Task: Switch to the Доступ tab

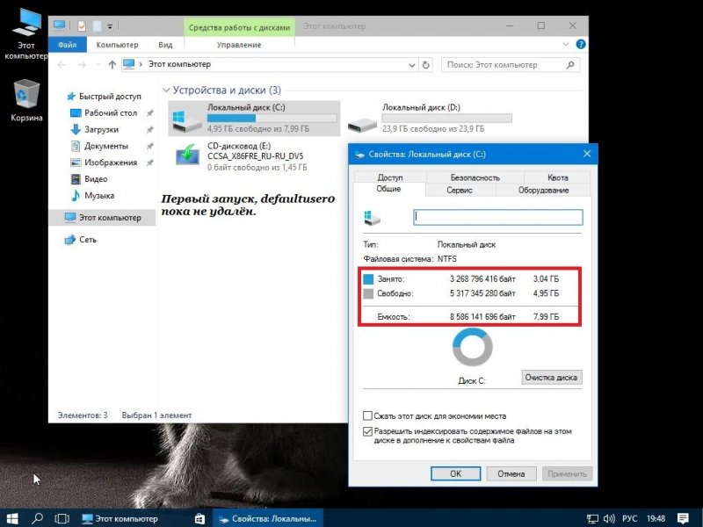Action: pyautogui.click(x=390, y=177)
